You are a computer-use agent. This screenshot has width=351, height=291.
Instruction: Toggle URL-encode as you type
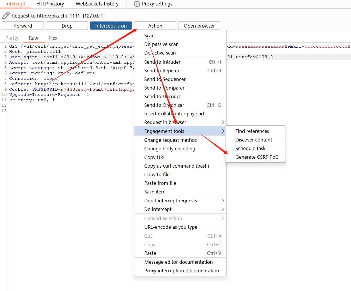point(180,227)
